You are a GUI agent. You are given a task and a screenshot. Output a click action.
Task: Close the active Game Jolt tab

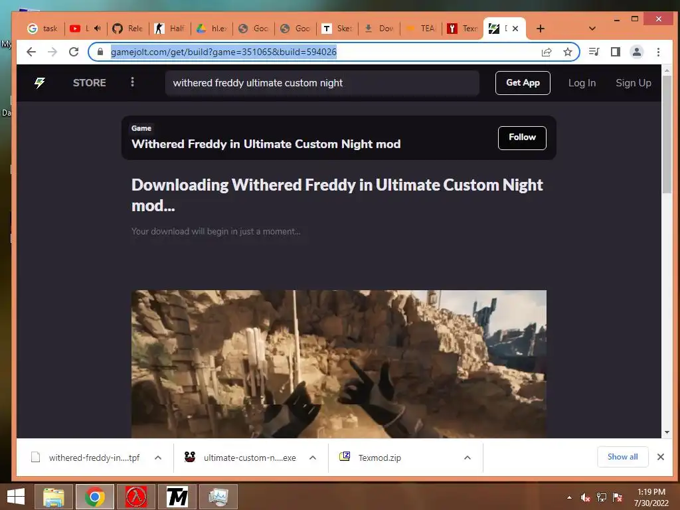[x=515, y=29]
